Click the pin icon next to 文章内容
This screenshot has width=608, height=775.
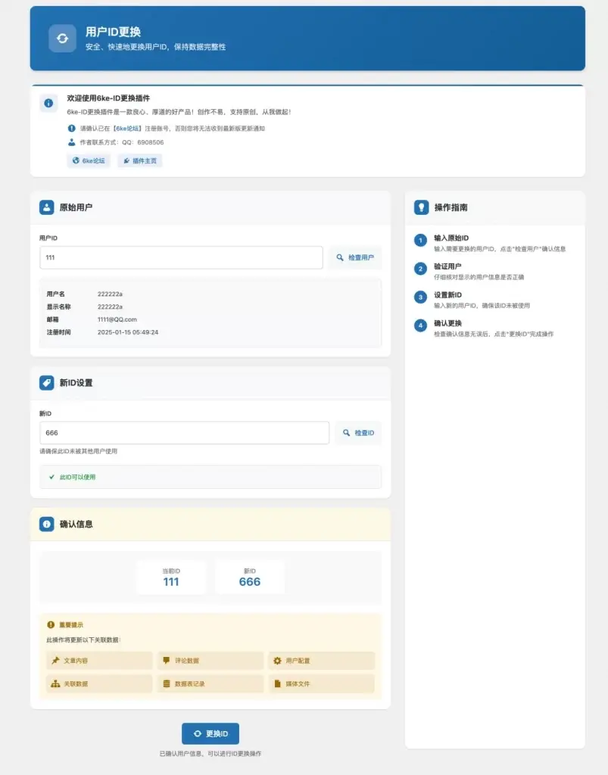point(56,660)
